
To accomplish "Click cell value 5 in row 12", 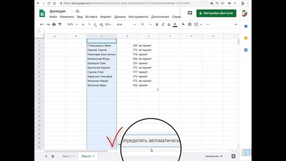I will tap(149, 90).
